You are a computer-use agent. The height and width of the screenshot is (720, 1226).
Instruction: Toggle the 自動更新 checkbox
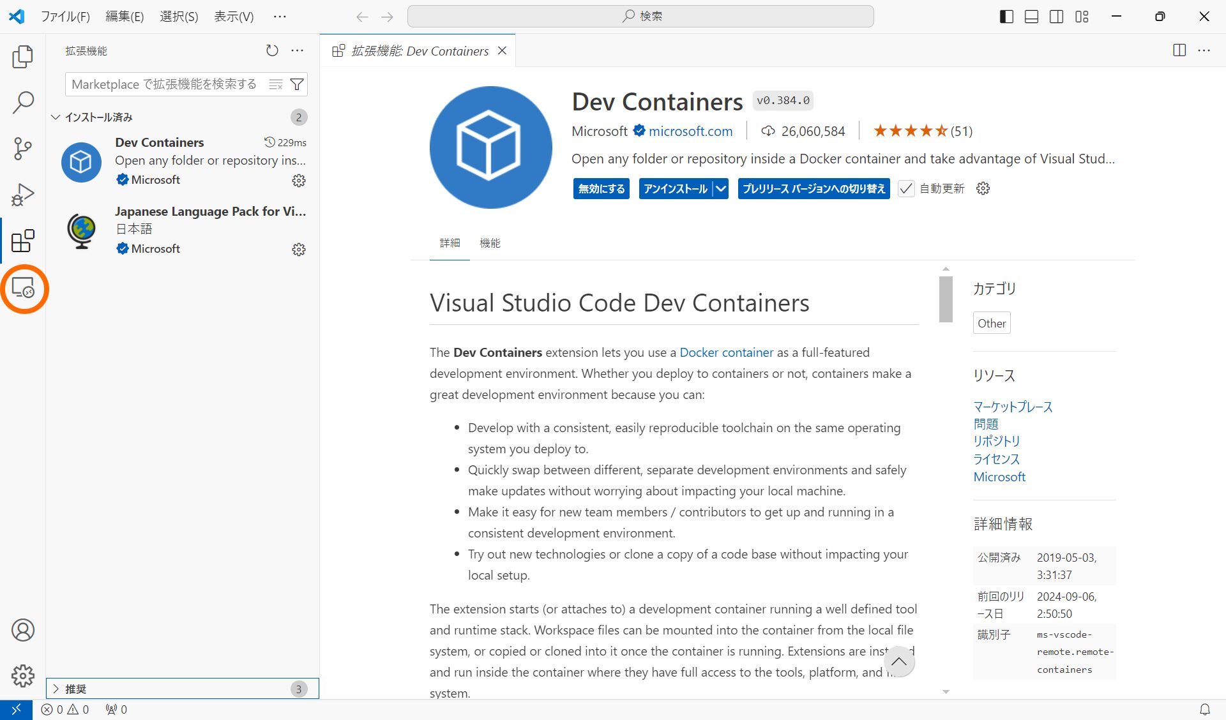(x=905, y=189)
